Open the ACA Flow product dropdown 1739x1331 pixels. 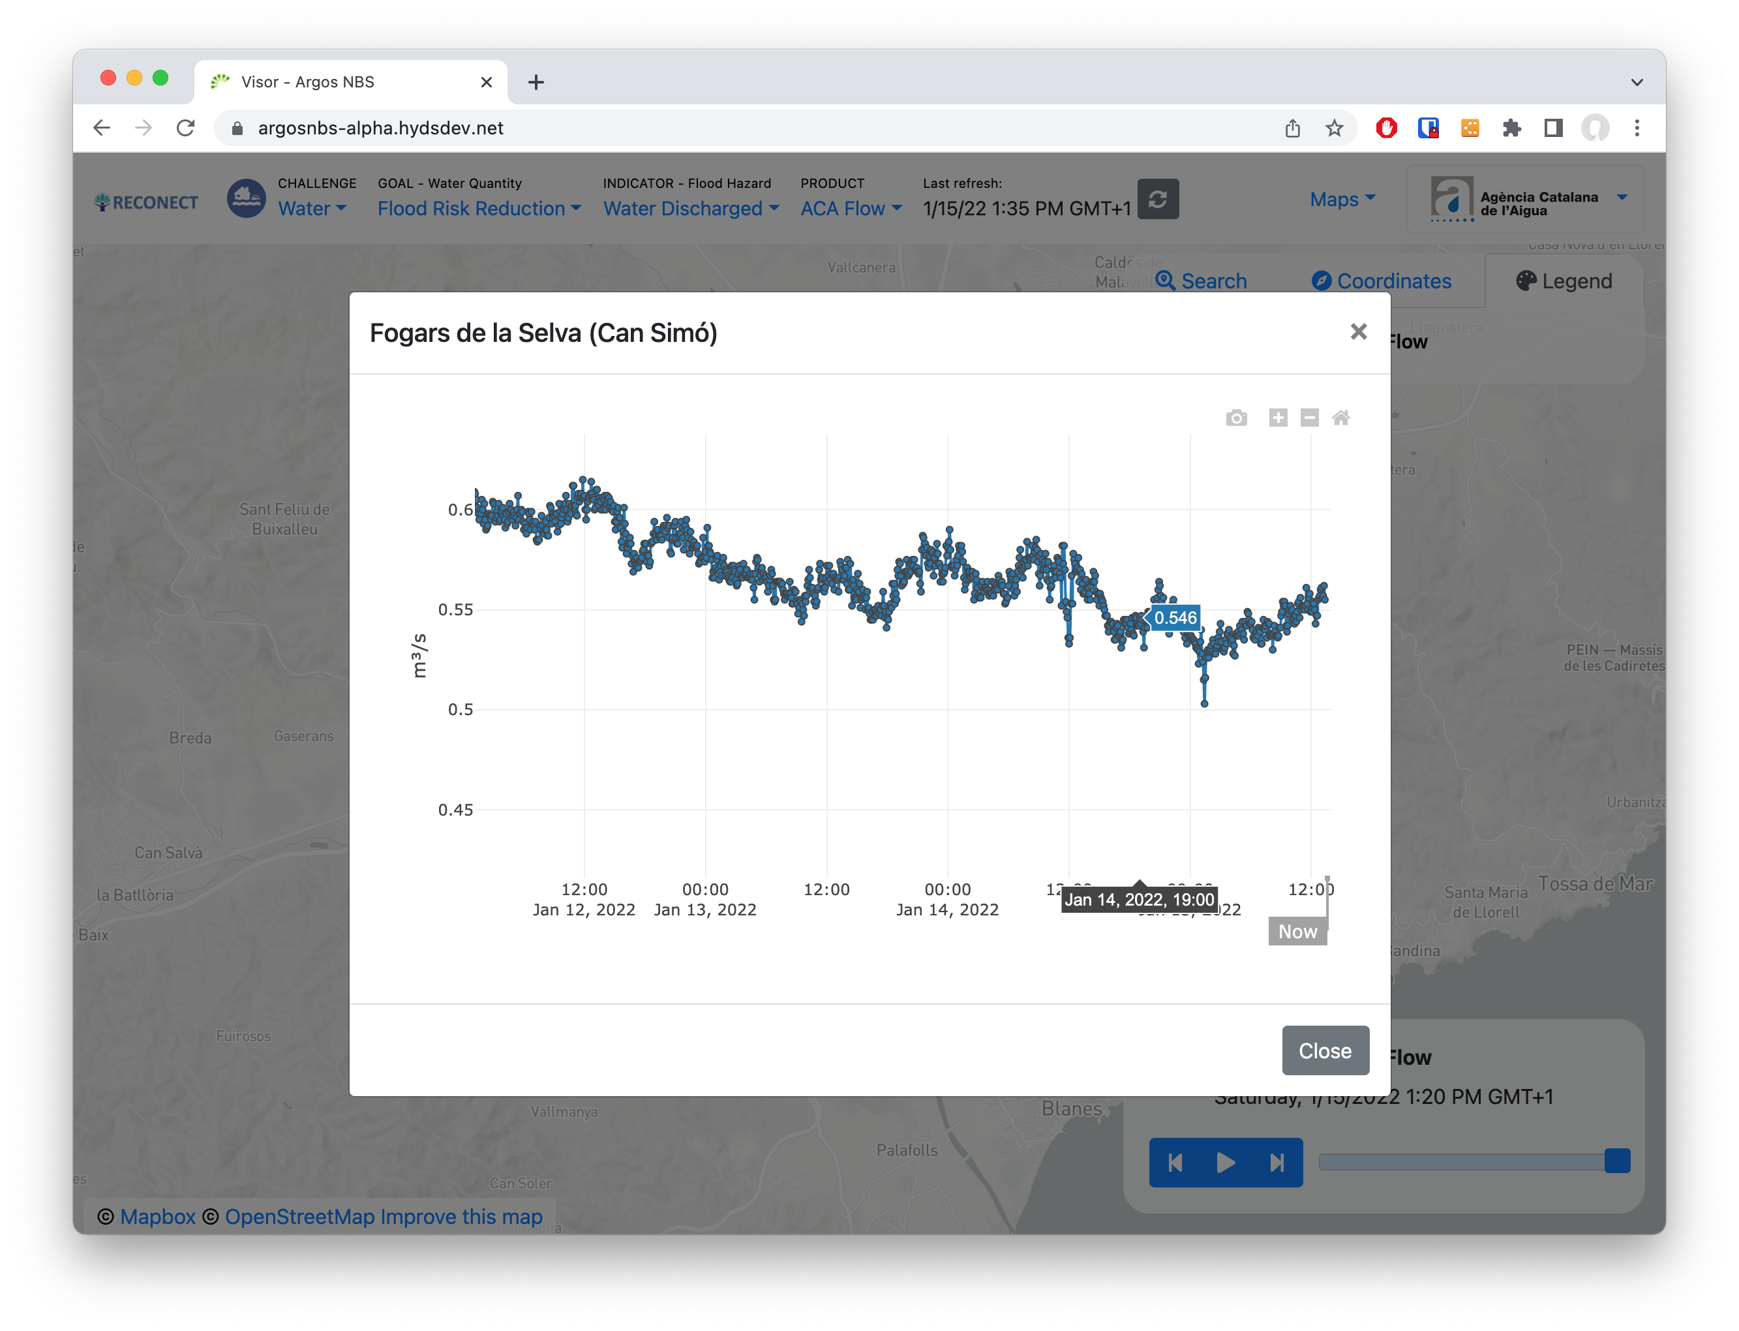point(851,208)
